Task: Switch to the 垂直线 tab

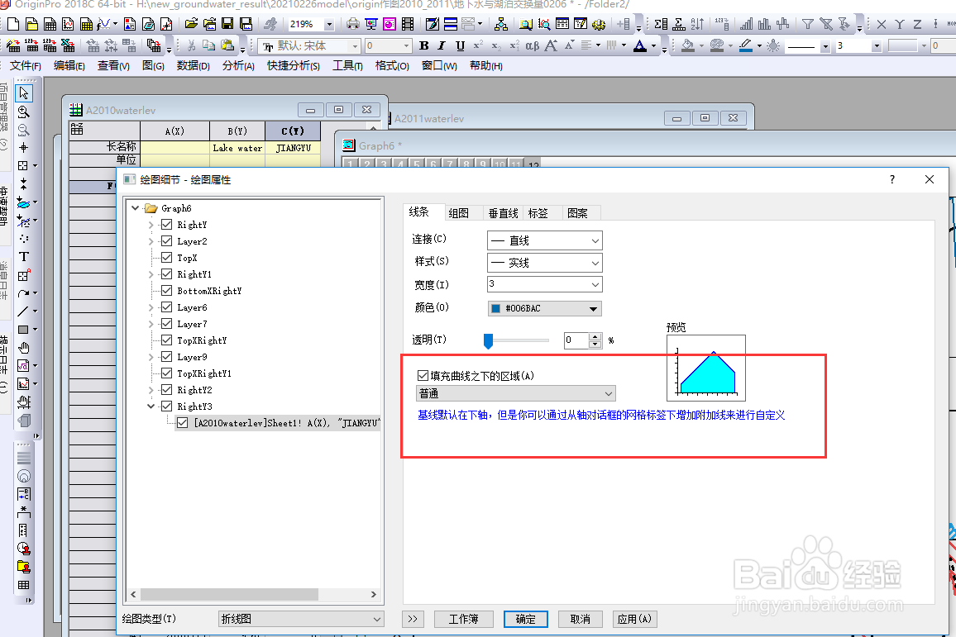Action: click(x=503, y=213)
